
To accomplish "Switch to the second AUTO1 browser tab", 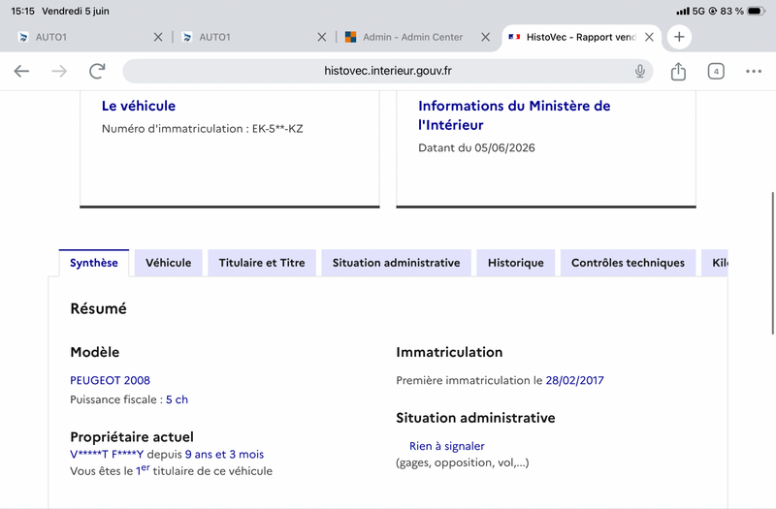I will pyautogui.click(x=247, y=37).
